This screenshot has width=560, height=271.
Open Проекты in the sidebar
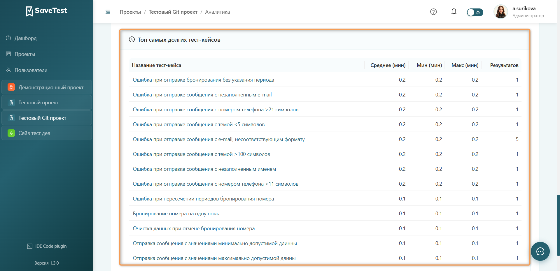[x=25, y=54]
